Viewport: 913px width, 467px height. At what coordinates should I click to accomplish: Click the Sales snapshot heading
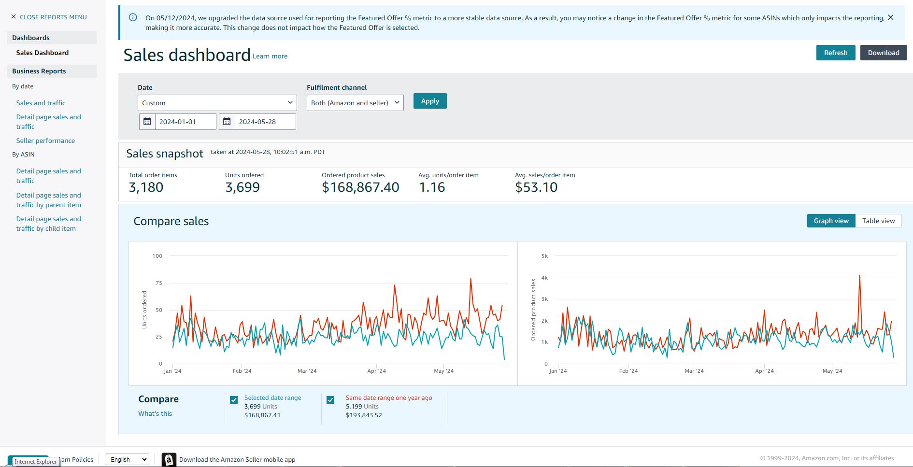tap(165, 154)
